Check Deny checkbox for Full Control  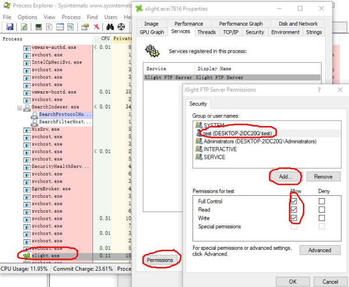point(322,201)
